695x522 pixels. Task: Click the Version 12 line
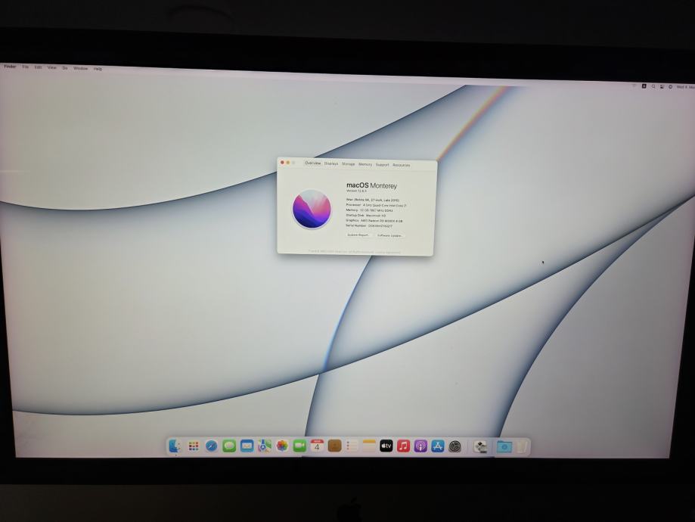pos(356,191)
